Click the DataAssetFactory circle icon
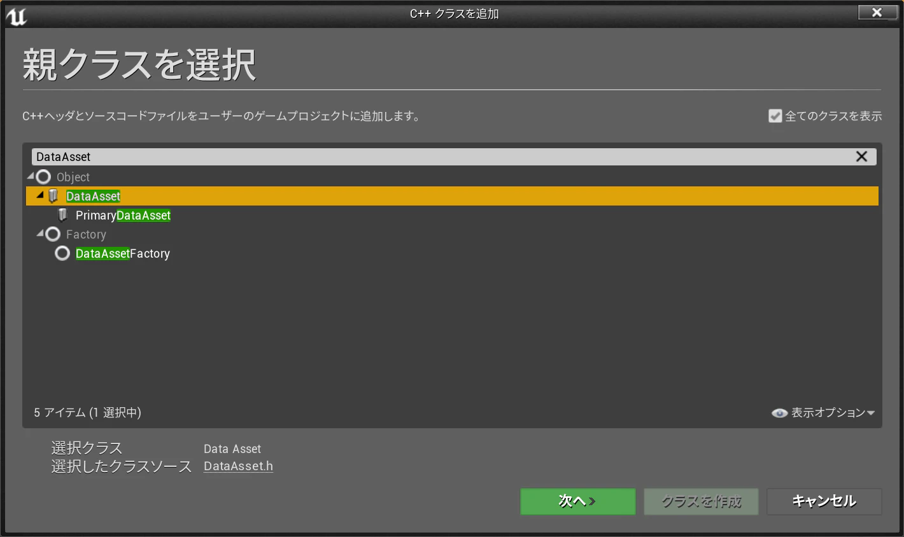904x537 pixels. click(x=62, y=253)
